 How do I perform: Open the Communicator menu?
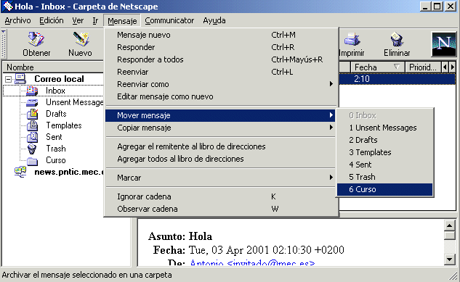point(169,20)
